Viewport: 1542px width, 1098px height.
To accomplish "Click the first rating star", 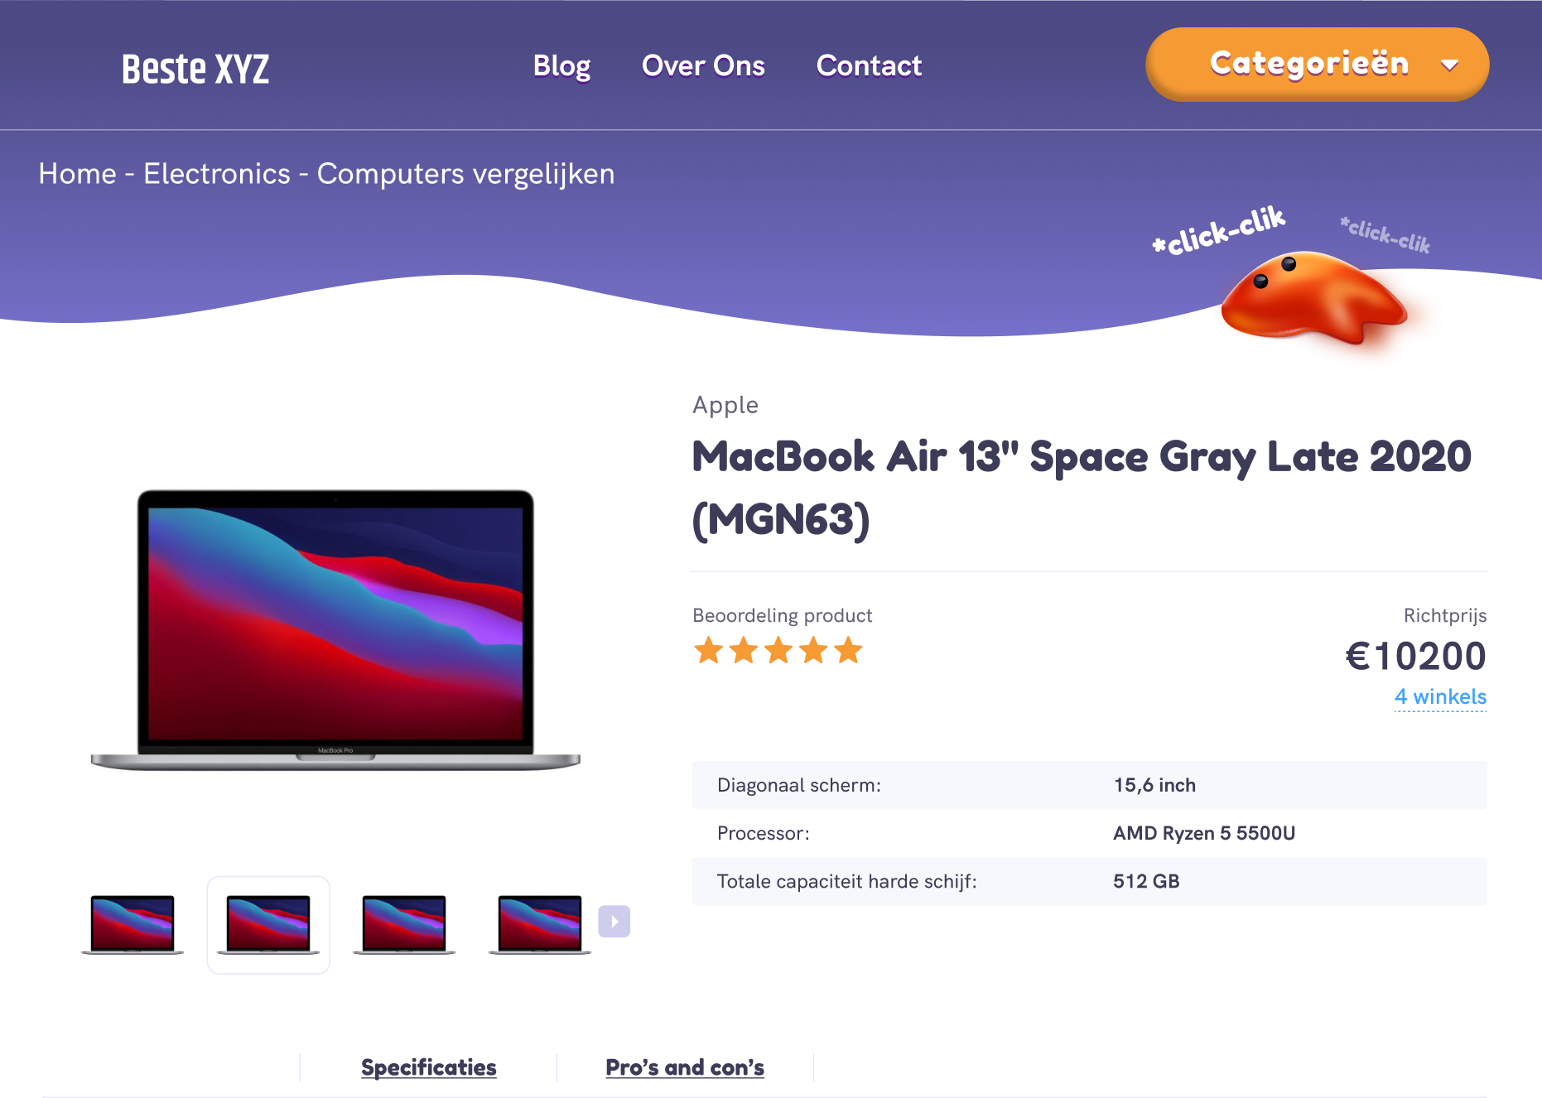I will [709, 651].
